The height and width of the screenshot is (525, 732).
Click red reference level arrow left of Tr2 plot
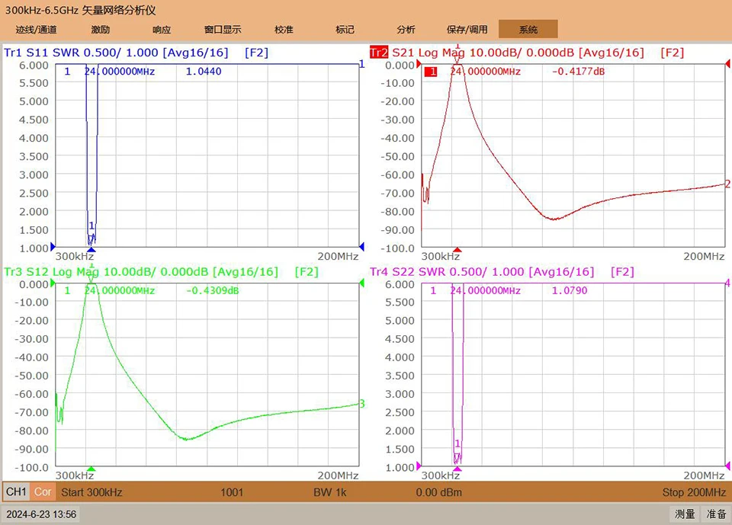[x=419, y=64]
